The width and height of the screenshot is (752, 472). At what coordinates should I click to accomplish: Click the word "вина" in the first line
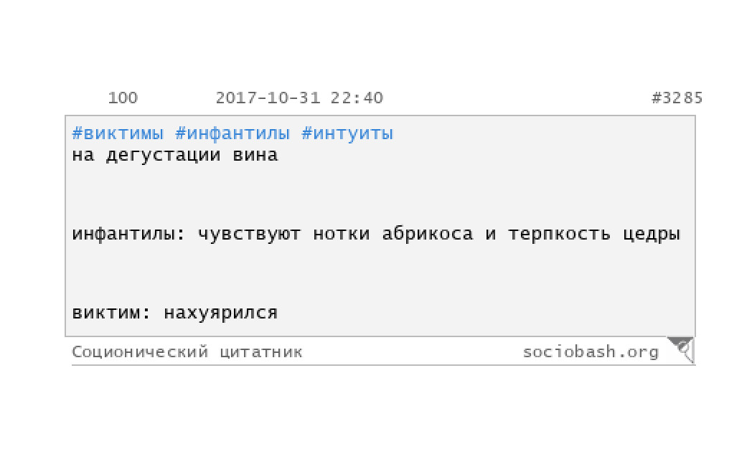(255, 156)
